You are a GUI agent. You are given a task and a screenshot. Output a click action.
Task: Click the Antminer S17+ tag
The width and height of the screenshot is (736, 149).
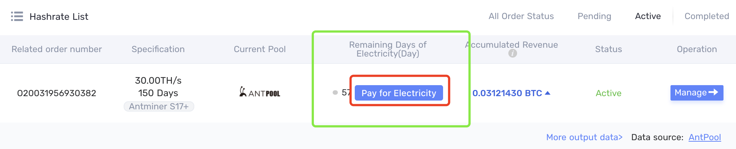159,106
